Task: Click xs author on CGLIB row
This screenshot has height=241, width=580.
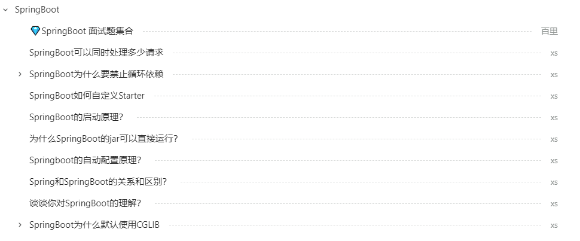Action: (x=554, y=225)
